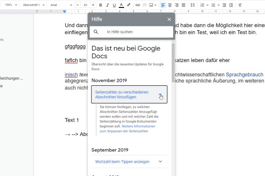Viewport: 265px width, 176px height.
Task: Open the Überschrift 1 style dropdown
Action: click(x=34, y=5)
